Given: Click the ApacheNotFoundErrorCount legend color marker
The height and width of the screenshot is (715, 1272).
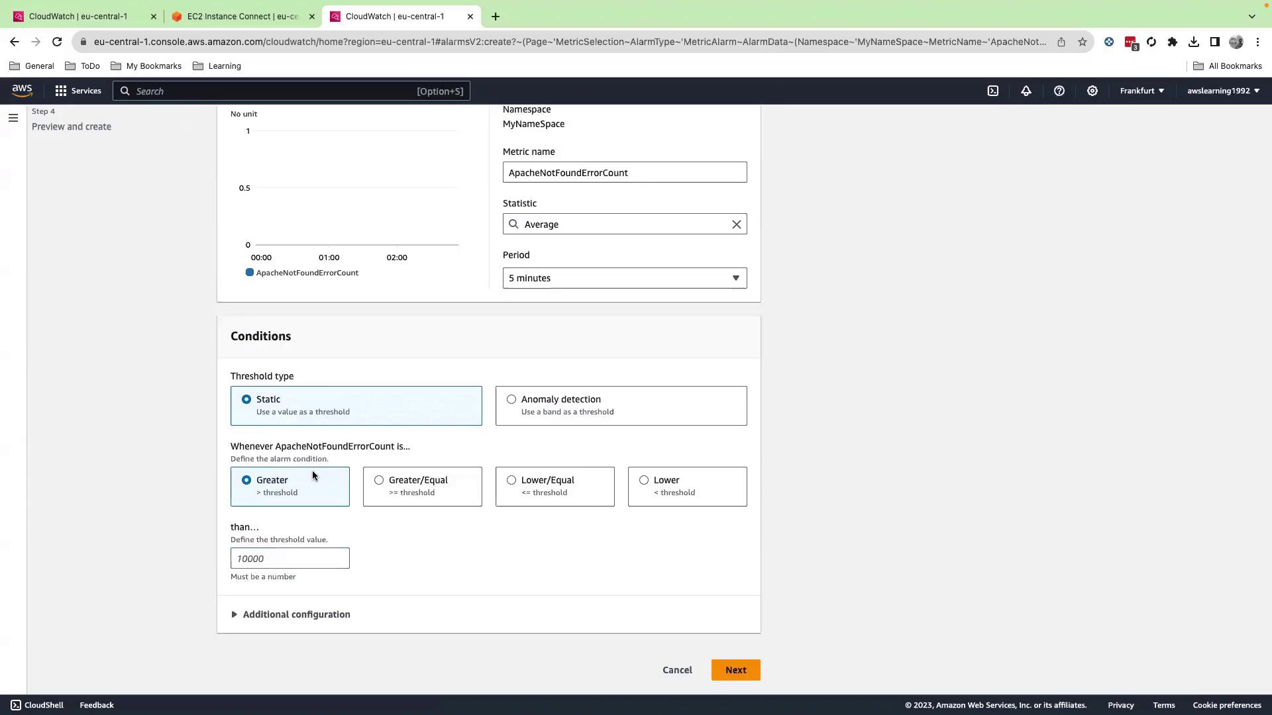Looking at the screenshot, I should click(x=250, y=273).
